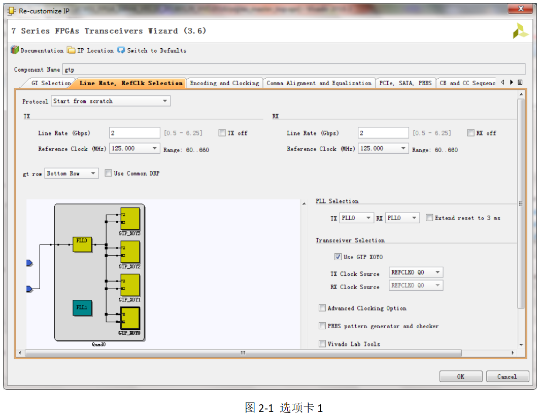The width and height of the screenshot is (539, 416).
Task: Click the lower blue reference clock port
Action: (29, 289)
